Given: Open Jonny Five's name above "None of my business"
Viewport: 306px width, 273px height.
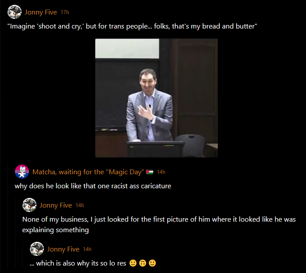Looking at the screenshot, I should [x=56, y=205].
